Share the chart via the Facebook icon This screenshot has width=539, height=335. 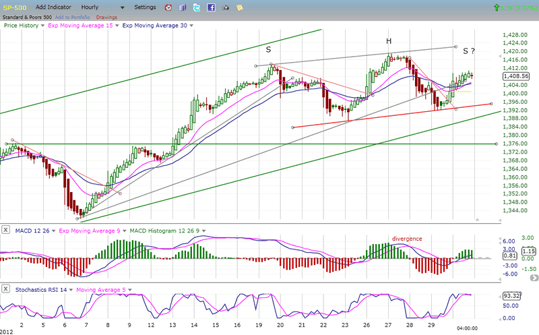click(211, 7)
